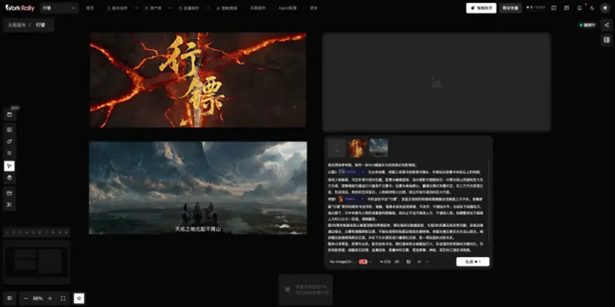Viewport: 615px width, 307px height.
Task: Open the project selector dropdown beside the logo
Action: (59, 8)
